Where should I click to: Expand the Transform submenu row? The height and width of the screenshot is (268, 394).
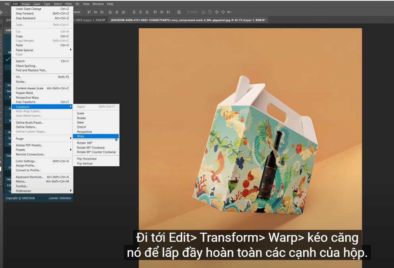[42, 107]
